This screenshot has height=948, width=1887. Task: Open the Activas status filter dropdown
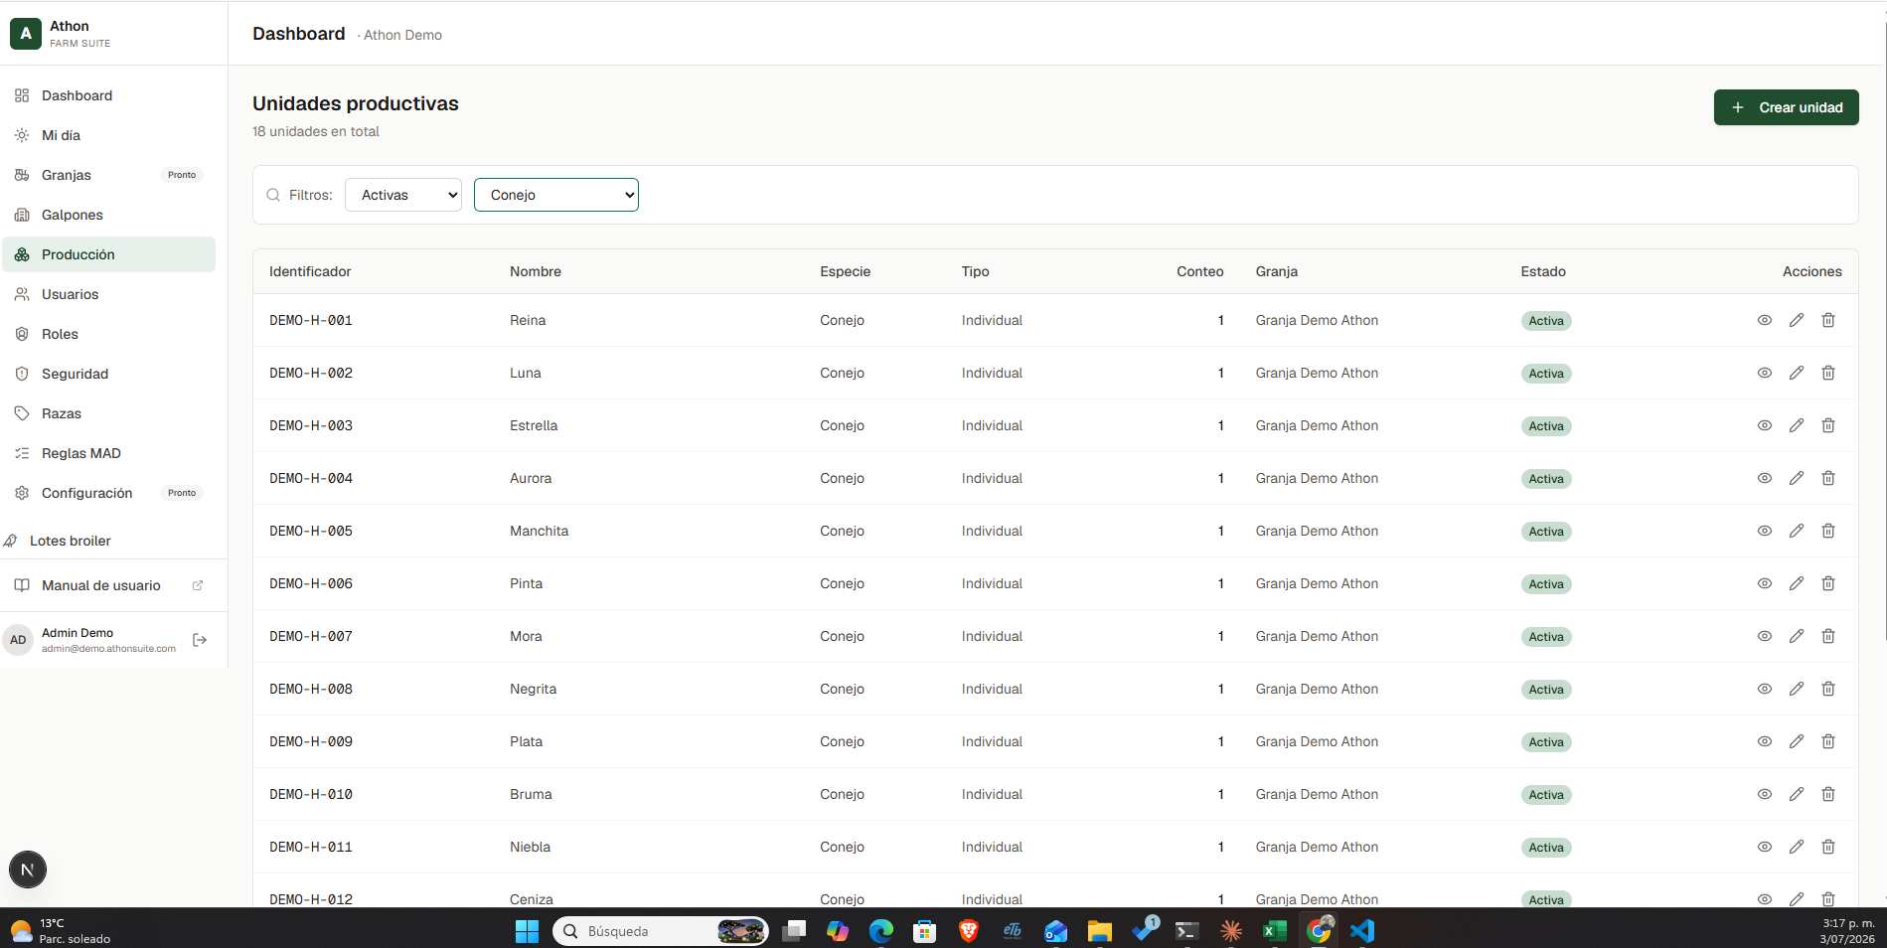(x=403, y=195)
